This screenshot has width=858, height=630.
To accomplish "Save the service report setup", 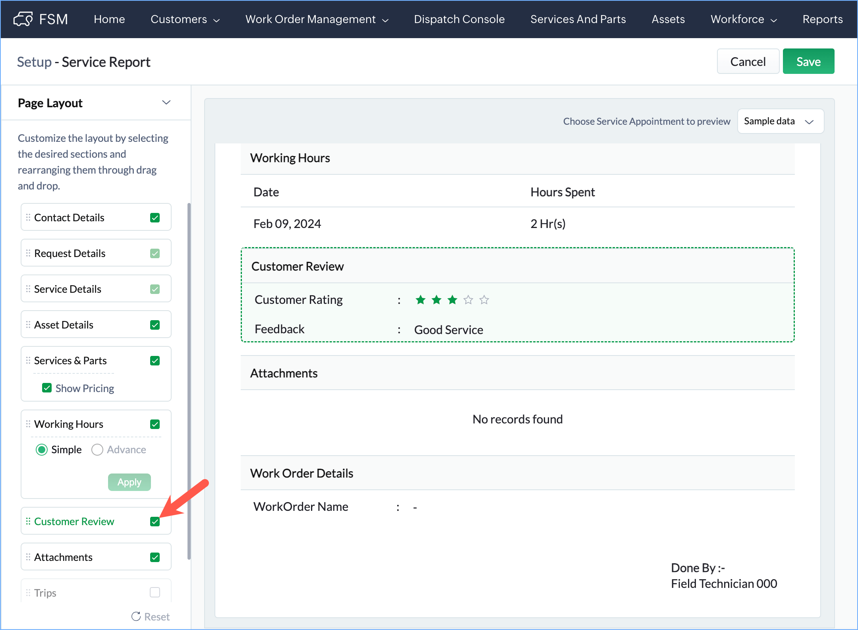I will 808,62.
